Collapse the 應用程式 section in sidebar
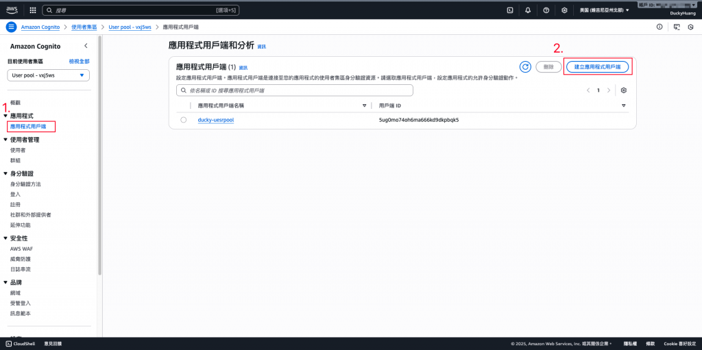The width and height of the screenshot is (702, 350). pos(5,116)
